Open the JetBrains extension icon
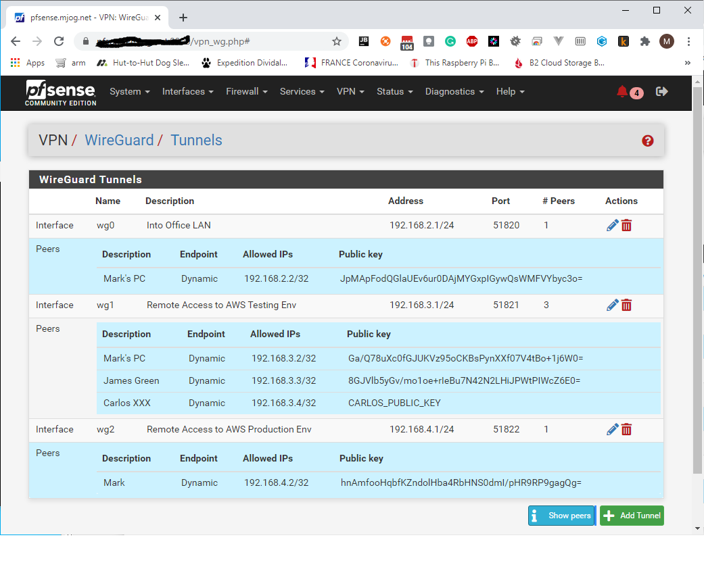This screenshot has width=704, height=571. point(364,42)
